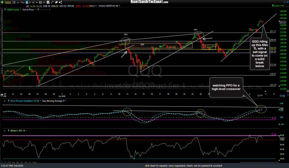Select the 6M time range

click(13, 162)
